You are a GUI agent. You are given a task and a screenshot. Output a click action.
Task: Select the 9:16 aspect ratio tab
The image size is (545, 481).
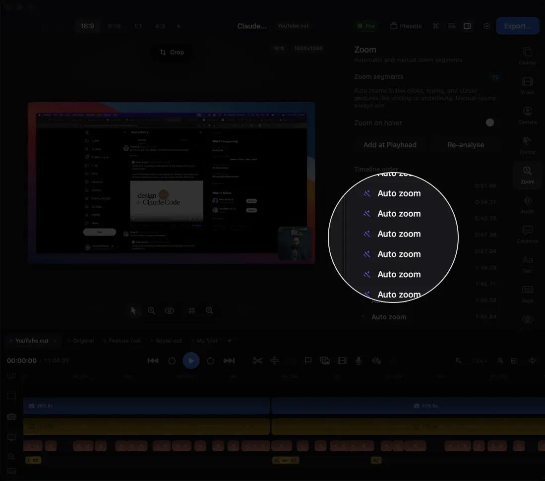(x=114, y=26)
